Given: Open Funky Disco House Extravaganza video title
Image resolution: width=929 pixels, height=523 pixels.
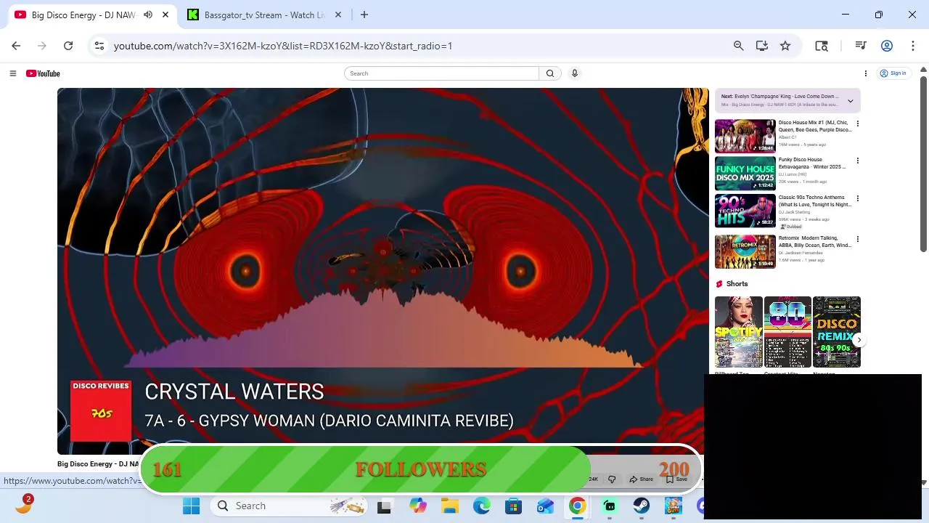Looking at the screenshot, I should pyautogui.click(x=811, y=163).
